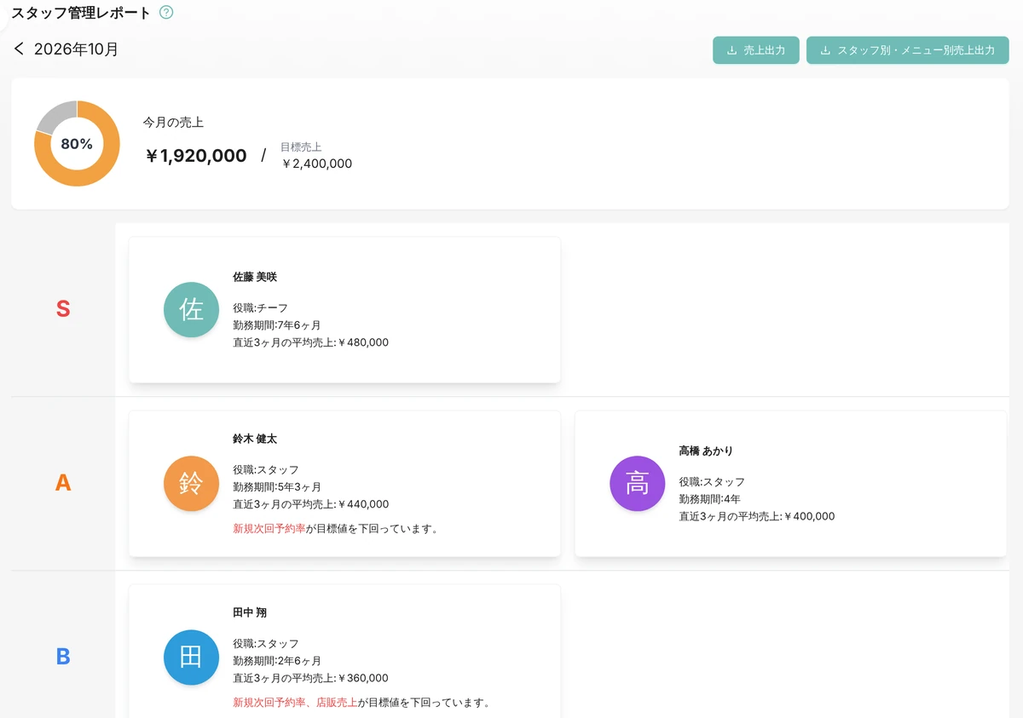Image resolution: width=1023 pixels, height=718 pixels.
Task: Click 役職:スタッフ on 田中 翔's card
Action: pos(266,643)
